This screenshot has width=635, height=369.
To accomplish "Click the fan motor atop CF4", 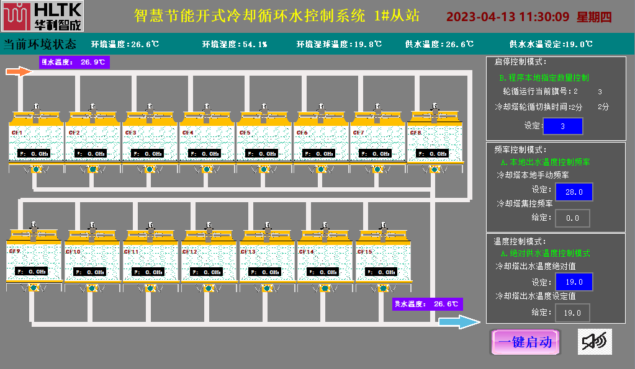I will click(206, 109).
